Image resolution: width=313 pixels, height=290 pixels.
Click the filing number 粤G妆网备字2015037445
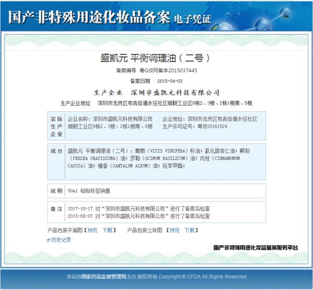(168, 71)
